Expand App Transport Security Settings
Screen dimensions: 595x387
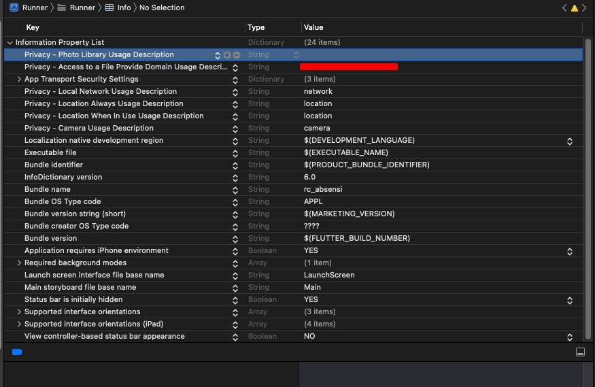(19, 80)
